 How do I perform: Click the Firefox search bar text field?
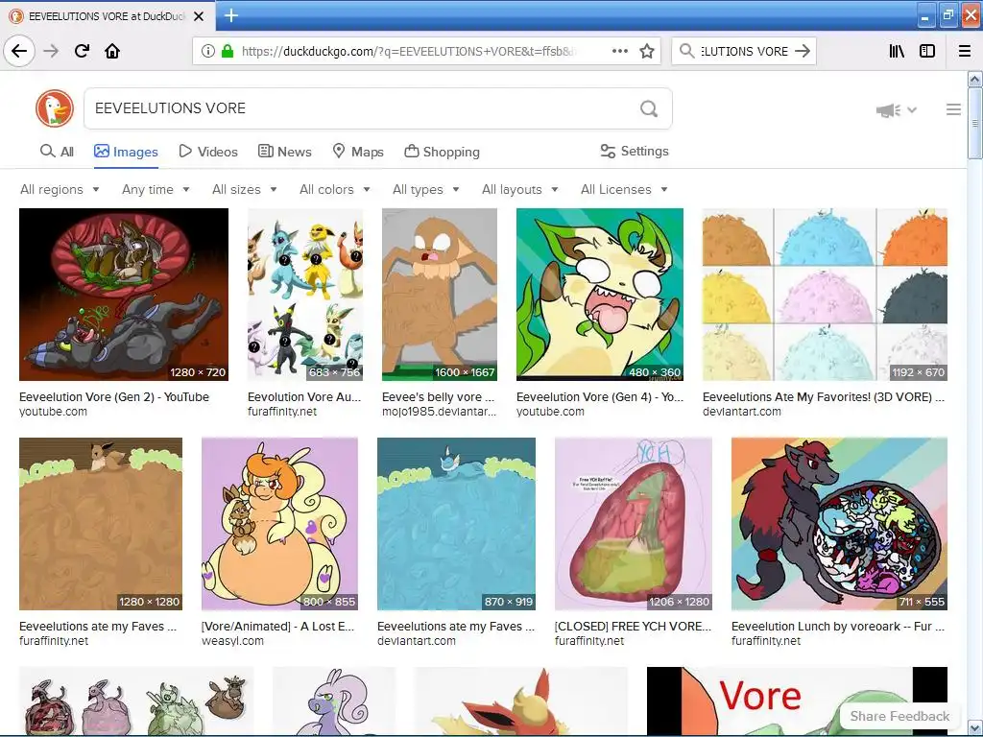(744, 51)
